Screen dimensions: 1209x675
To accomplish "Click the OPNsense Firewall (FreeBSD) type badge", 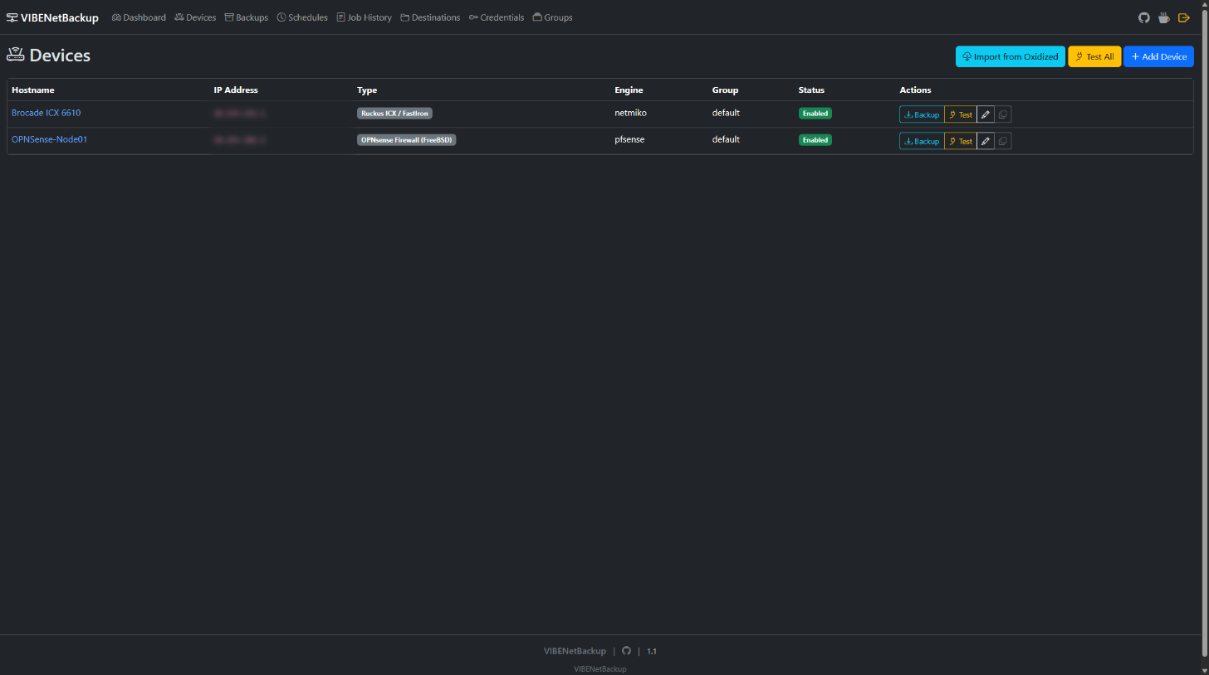I will pyautogui.click(x=407, y=139).
